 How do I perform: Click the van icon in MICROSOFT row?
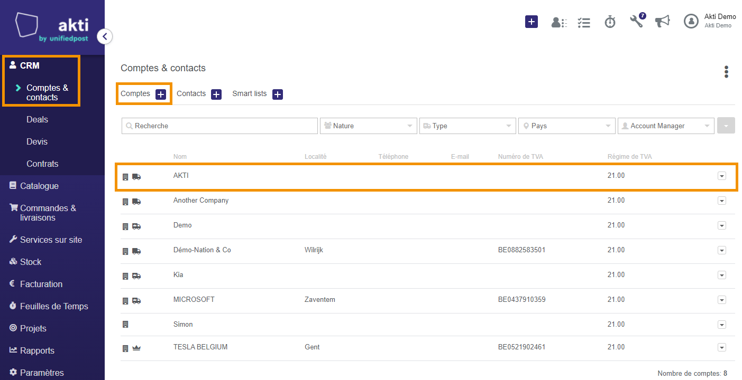[136, 301]
